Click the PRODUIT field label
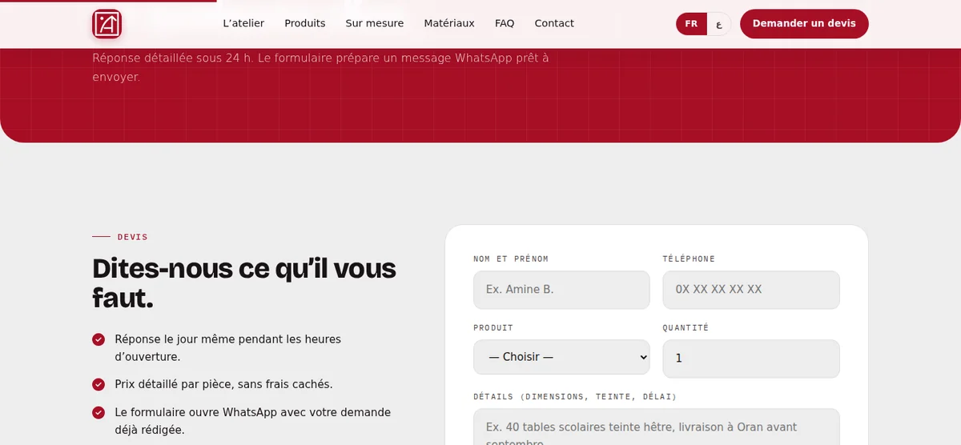This screenshot has width=961, height=445. tap(493, 328)
